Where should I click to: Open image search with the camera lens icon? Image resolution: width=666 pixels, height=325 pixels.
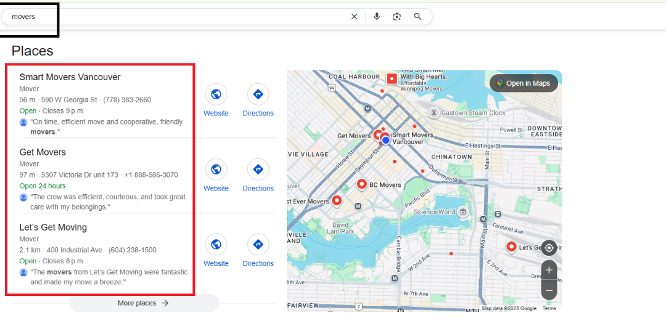coord(397,17)
